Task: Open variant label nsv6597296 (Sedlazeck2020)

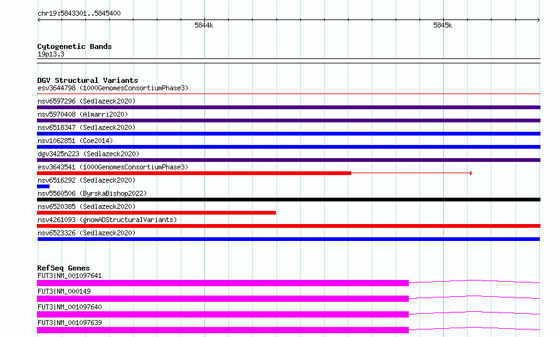Action: pyautogui.click(x=87, y=101)
